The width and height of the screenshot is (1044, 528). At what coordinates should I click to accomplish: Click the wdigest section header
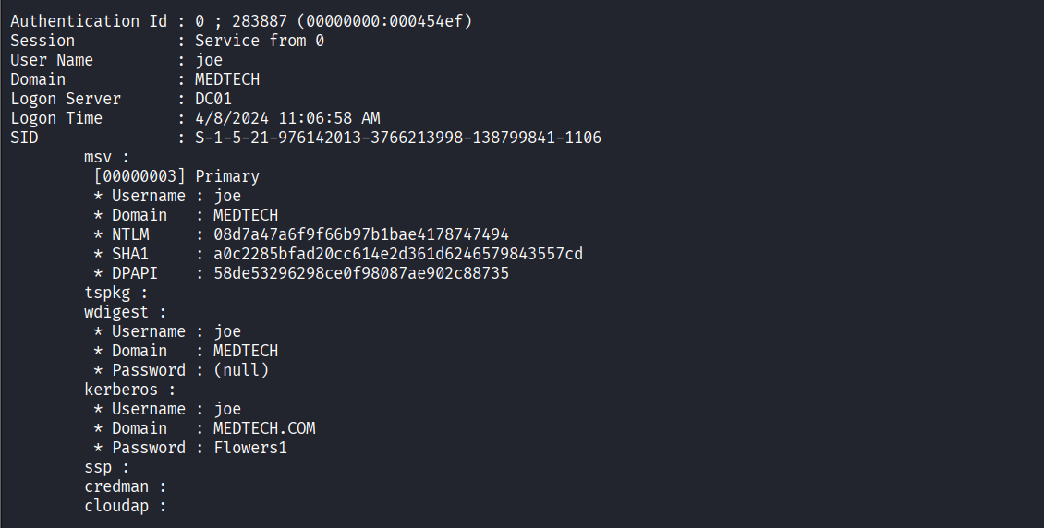pos(121,312)
